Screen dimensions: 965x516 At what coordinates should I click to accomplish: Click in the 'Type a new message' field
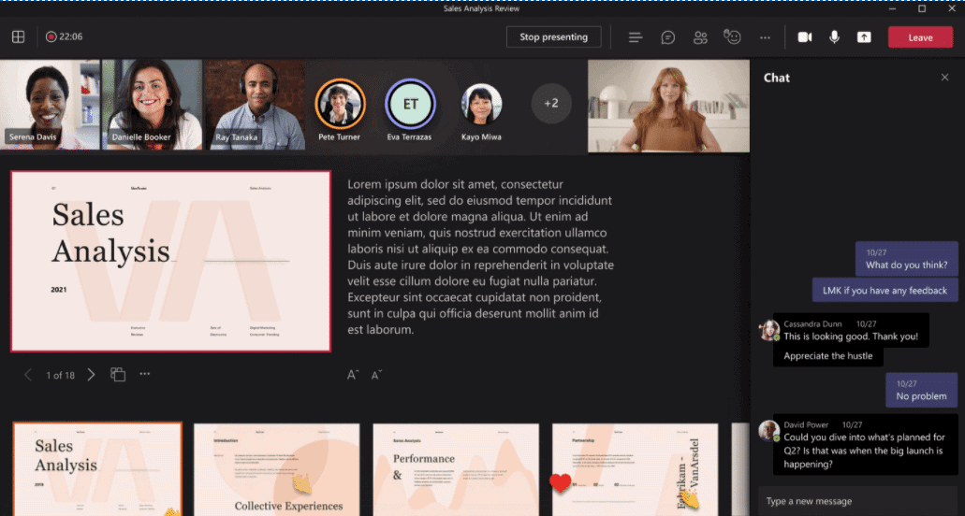pos(858,501)
